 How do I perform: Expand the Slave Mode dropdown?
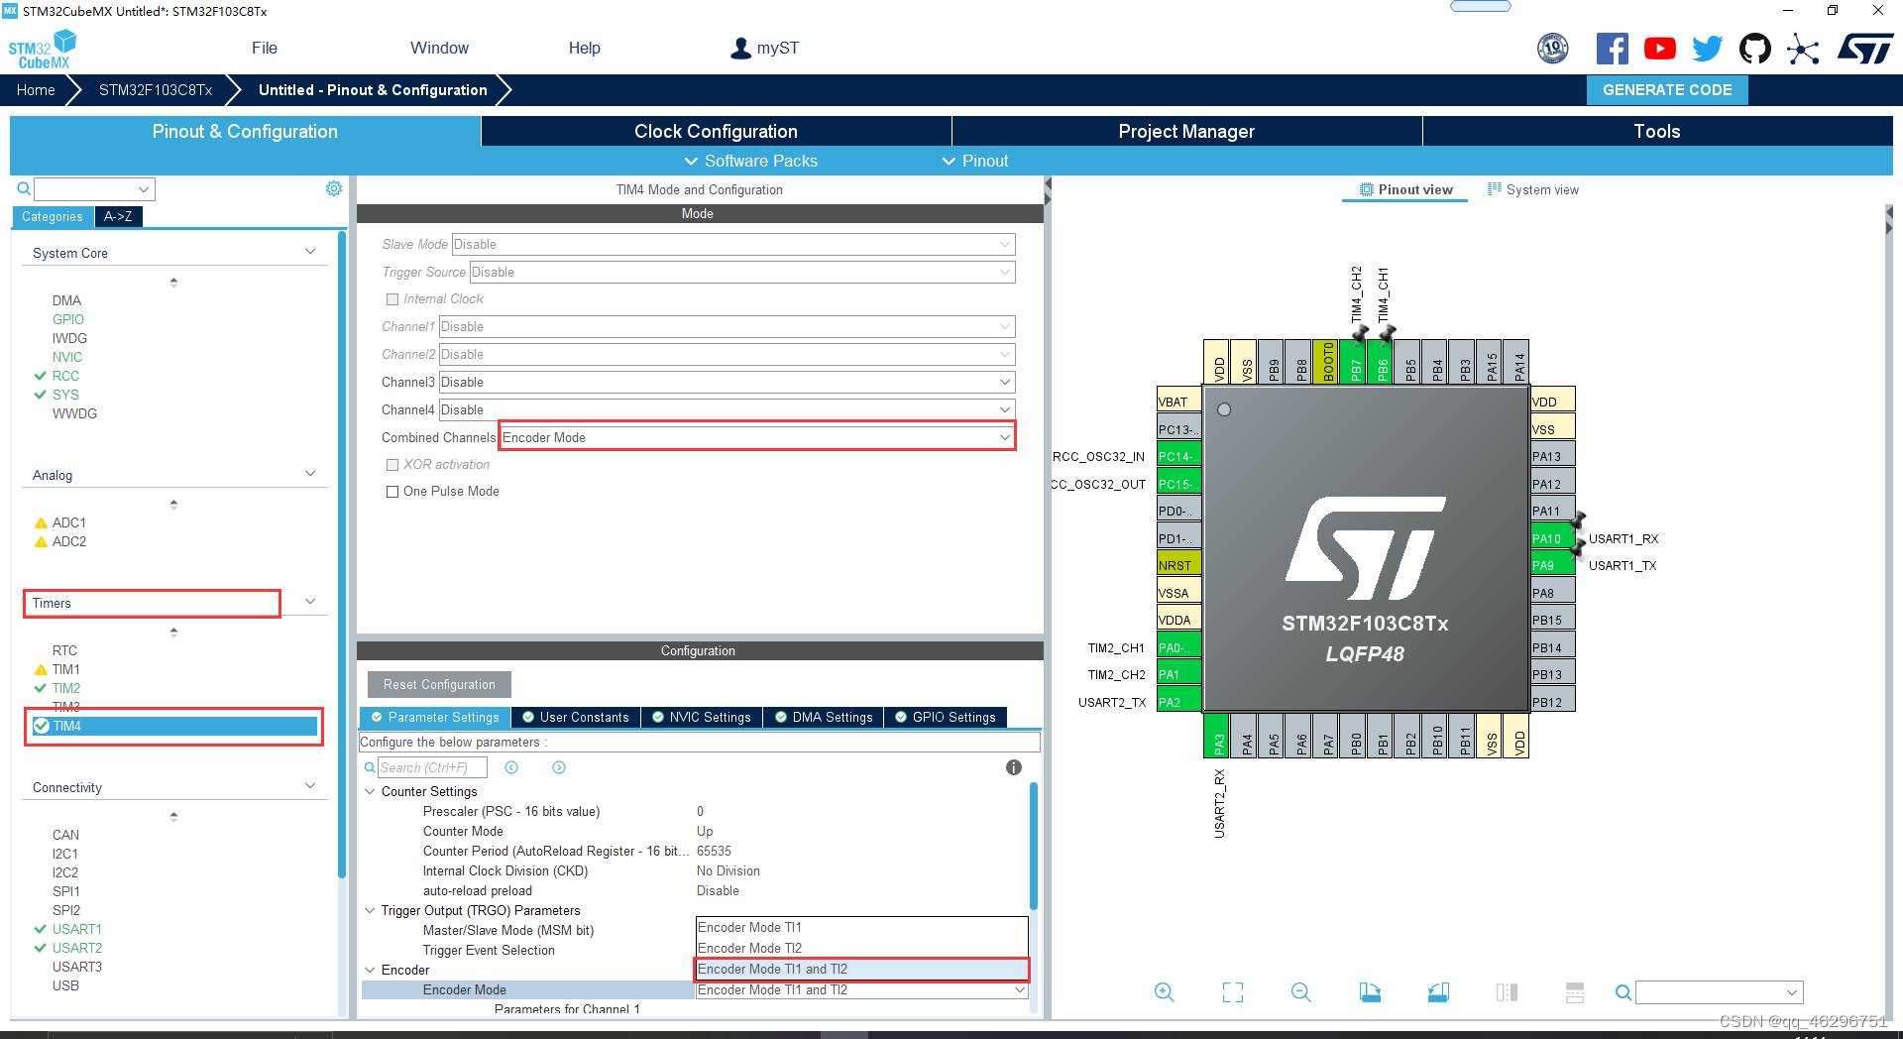pyautogui.click(x=1004, y=244)
